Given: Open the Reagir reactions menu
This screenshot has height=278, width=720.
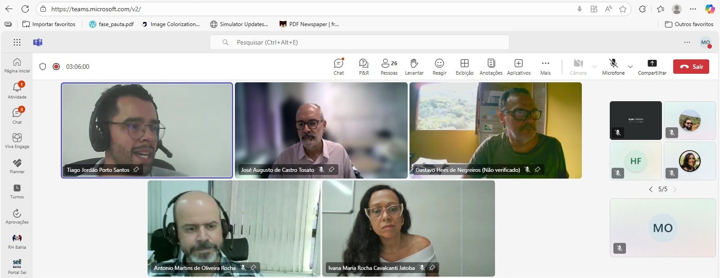Looking at the screenshot, I should click(439, 66).
